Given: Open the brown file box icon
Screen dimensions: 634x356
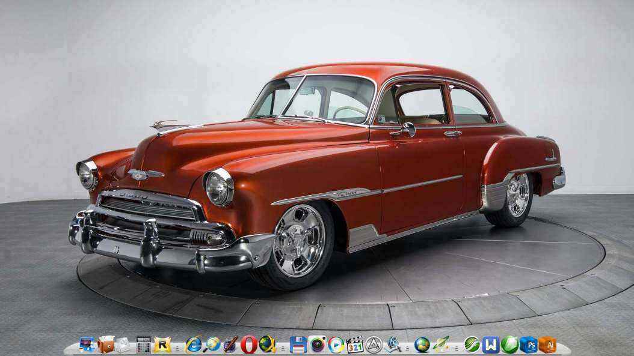Looking at the screenshot, I should [106, 345].
